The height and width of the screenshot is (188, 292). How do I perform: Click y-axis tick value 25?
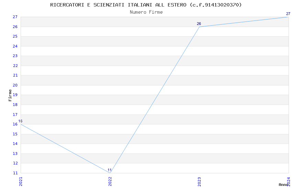(x=15, y=37)
